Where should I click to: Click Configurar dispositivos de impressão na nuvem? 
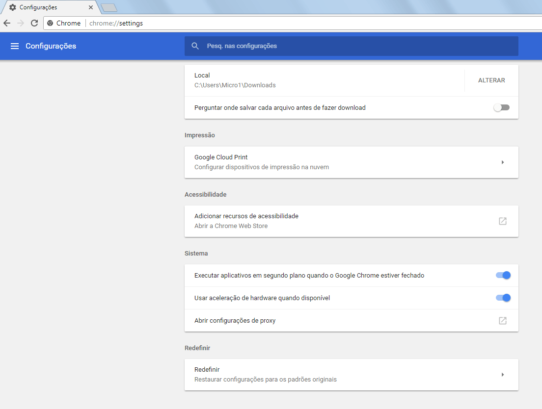261,167
